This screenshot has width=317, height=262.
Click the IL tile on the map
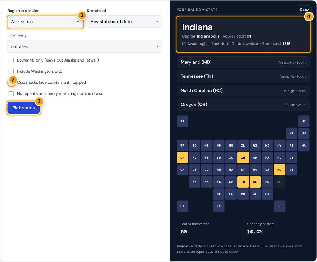(x=243, y=146)
